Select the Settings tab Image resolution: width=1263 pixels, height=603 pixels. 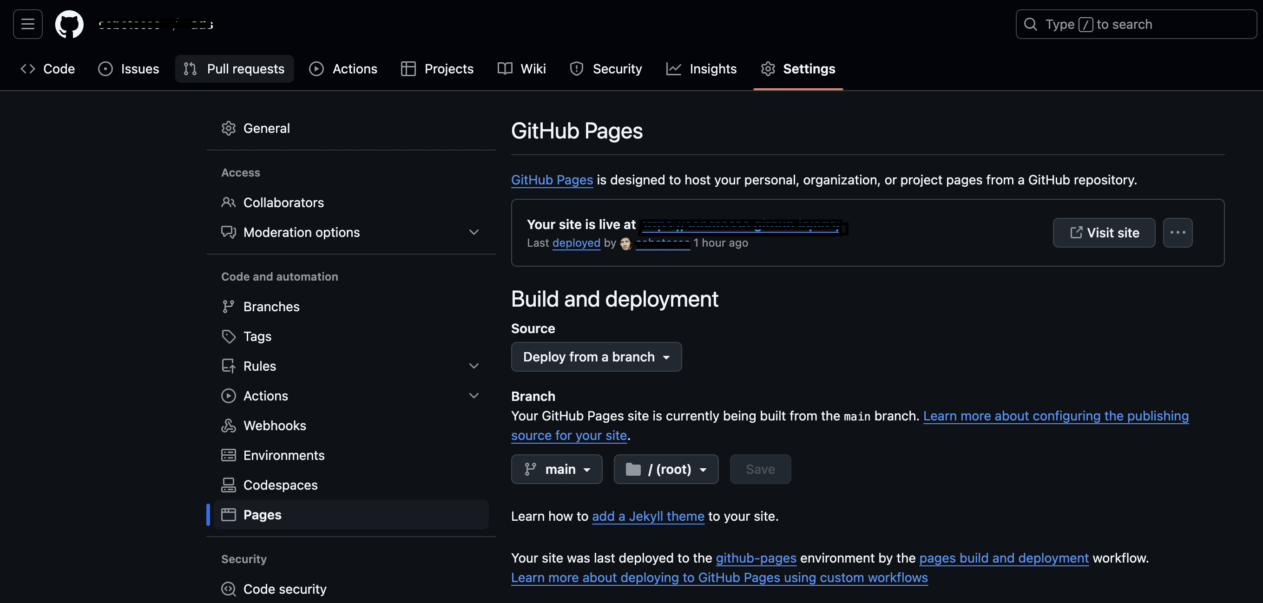click(798, 69)
